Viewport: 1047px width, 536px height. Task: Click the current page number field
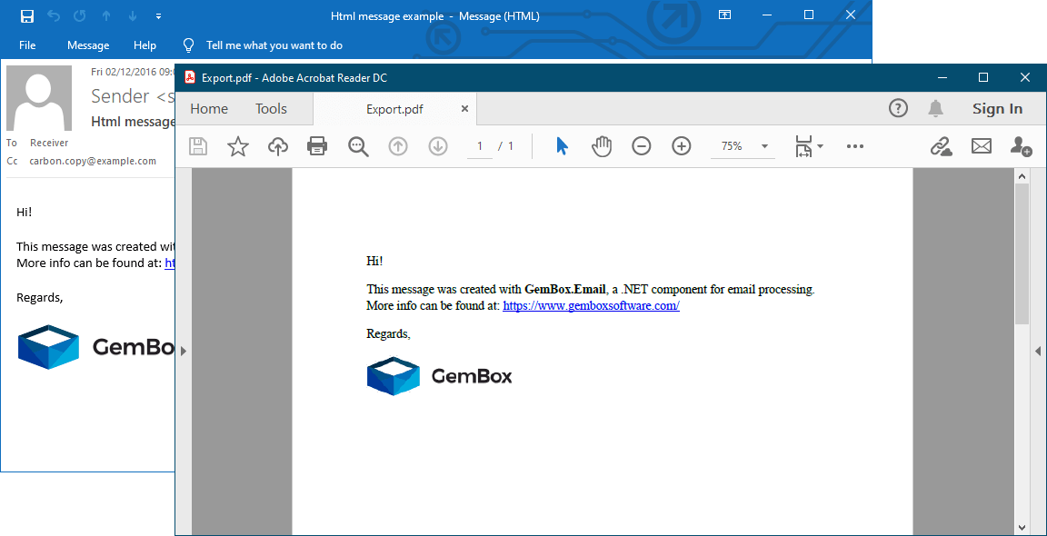click(479, 146)
